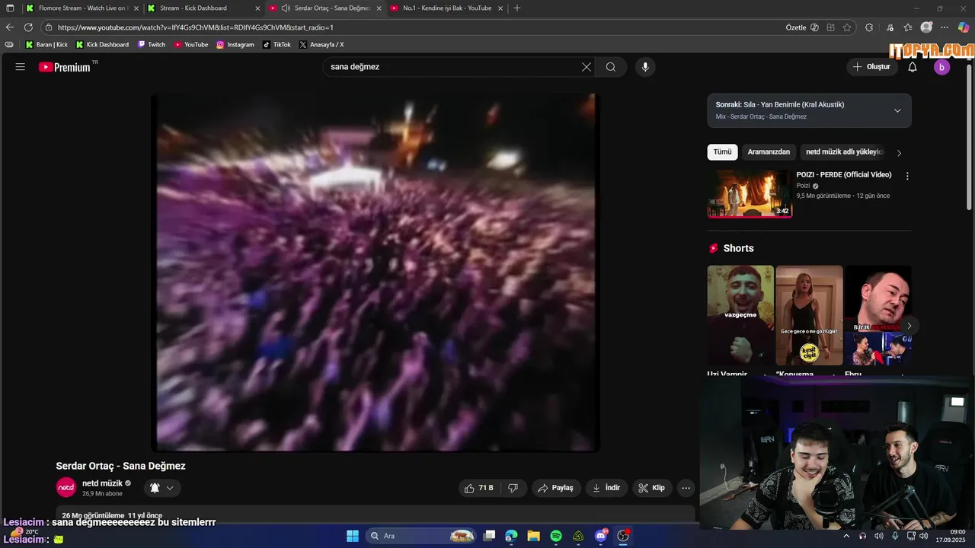Click Paylaş share button
Viewport: 975px width, 548px height.
(555, 488)
